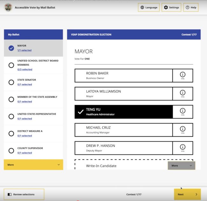Select the State Senator contest radio circle
The width and height of the screenshot is (207, 201).
(11, 82)
